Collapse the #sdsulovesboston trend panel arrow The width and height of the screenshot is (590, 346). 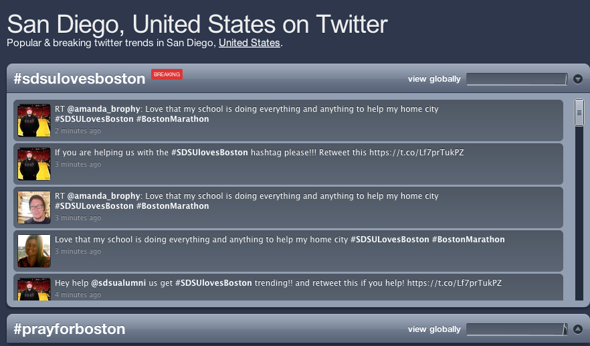click(578, 79)
